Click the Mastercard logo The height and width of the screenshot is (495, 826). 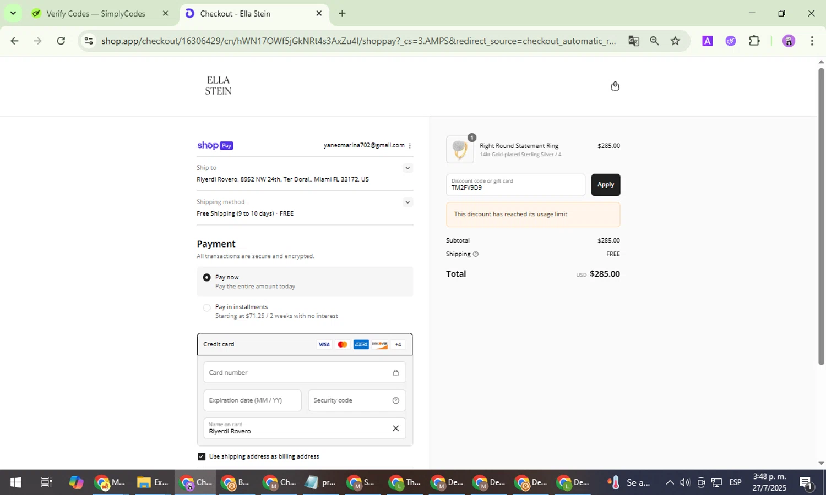pos(343,344)
